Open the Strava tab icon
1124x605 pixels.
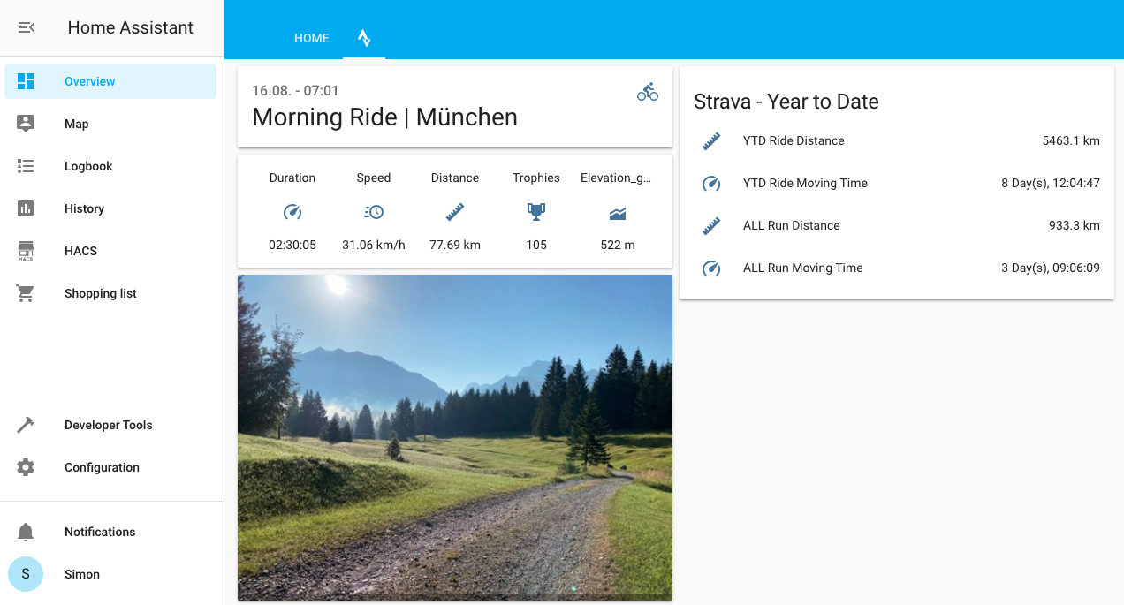[x=364, y=38]
